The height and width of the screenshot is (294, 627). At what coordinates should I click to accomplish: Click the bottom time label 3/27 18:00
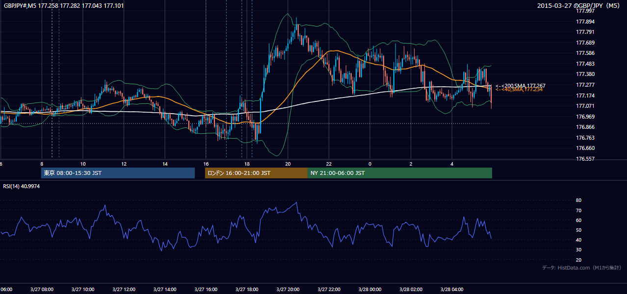(247, 290)
